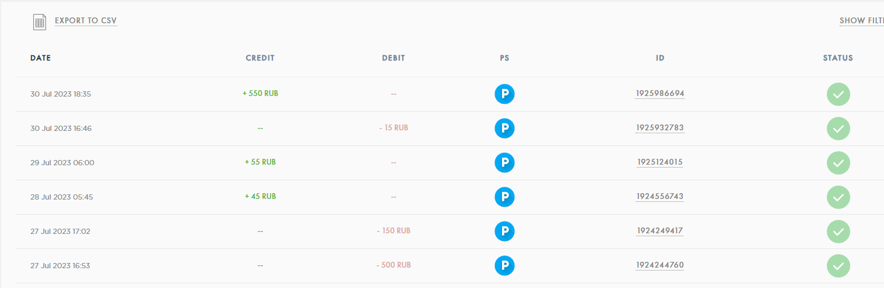Click the status checkmark for 28 Jul 05:45 row

click(838, 197)
